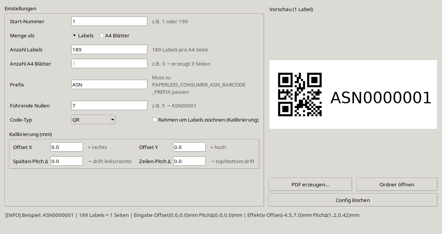Click the PAPERLESS_CONSUMER_ASN_BARCODE hint text
The image size is (442, 234).
coord(199,85)
